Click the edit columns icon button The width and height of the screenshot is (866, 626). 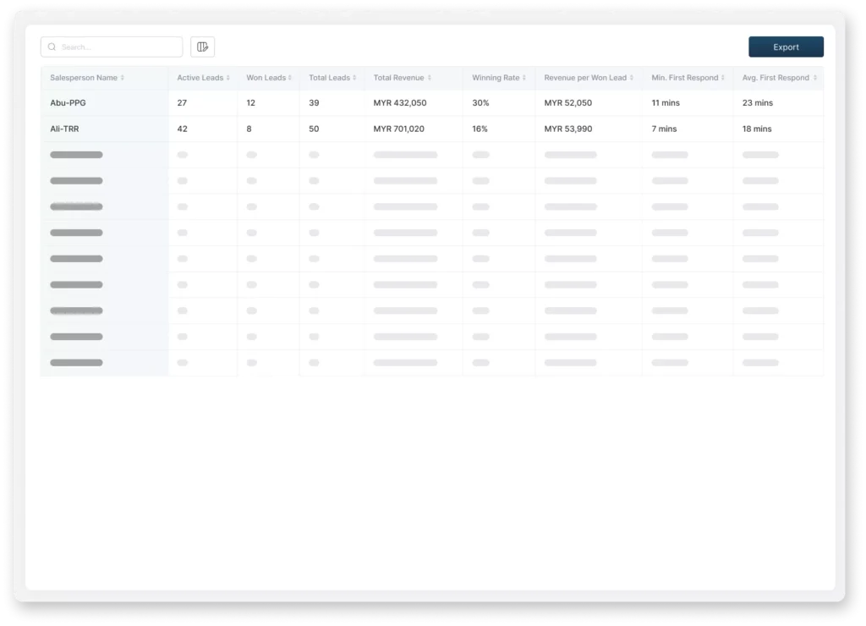(202, 47)
